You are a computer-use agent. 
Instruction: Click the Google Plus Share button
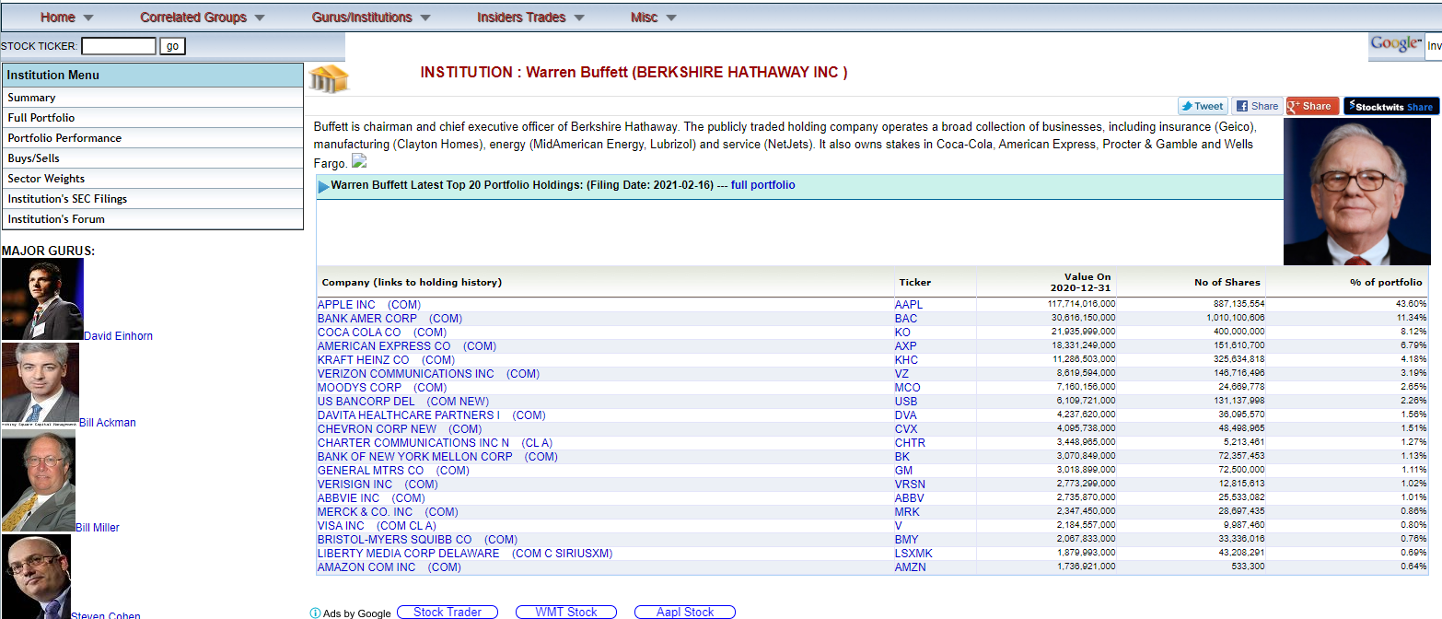1311,106
